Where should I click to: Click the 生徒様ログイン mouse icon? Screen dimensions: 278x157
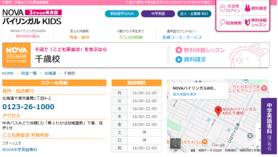(222, 8)
